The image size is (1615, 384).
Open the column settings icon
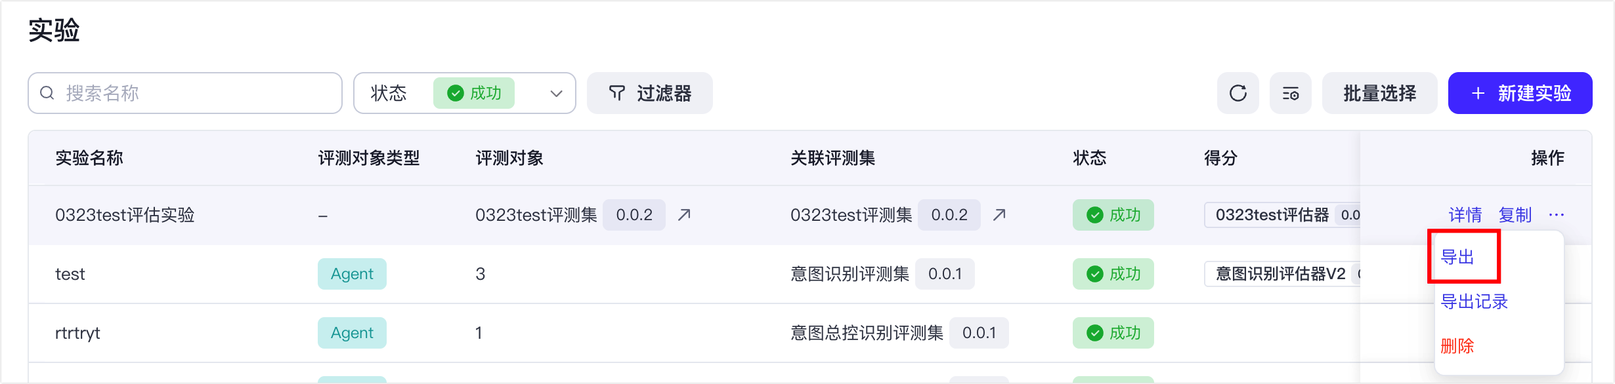(x=1290, y=93)
